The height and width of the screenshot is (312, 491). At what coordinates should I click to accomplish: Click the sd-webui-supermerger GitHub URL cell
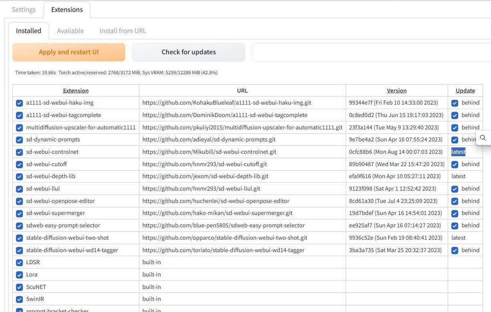[217, 213]
